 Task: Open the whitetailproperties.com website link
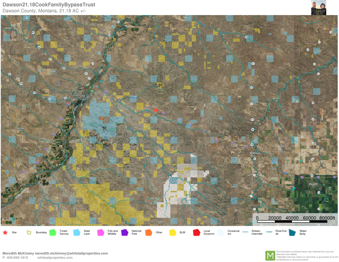pyautogui.click(x=55, y=258)
